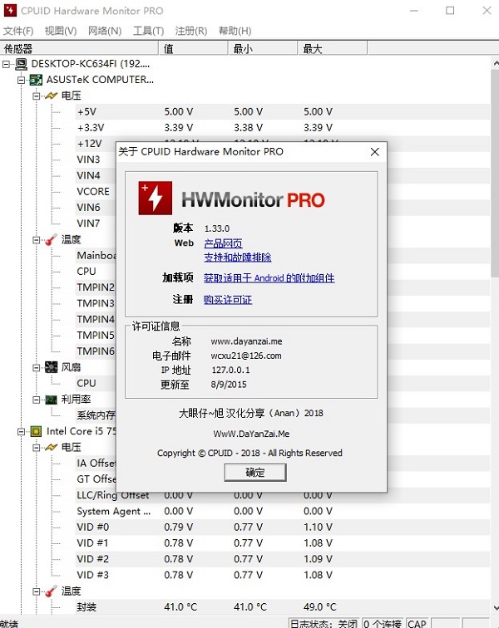Viewport: 499px width, 628px height.
Task: Select the +5V voltage row
Action: point(283,112)
